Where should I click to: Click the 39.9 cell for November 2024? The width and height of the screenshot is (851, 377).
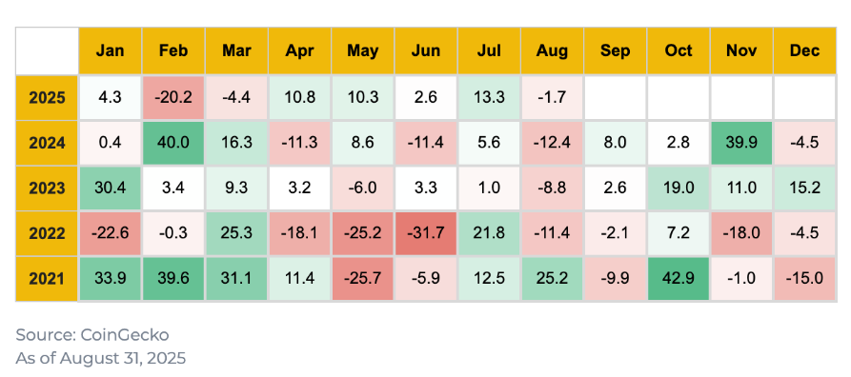741,143
